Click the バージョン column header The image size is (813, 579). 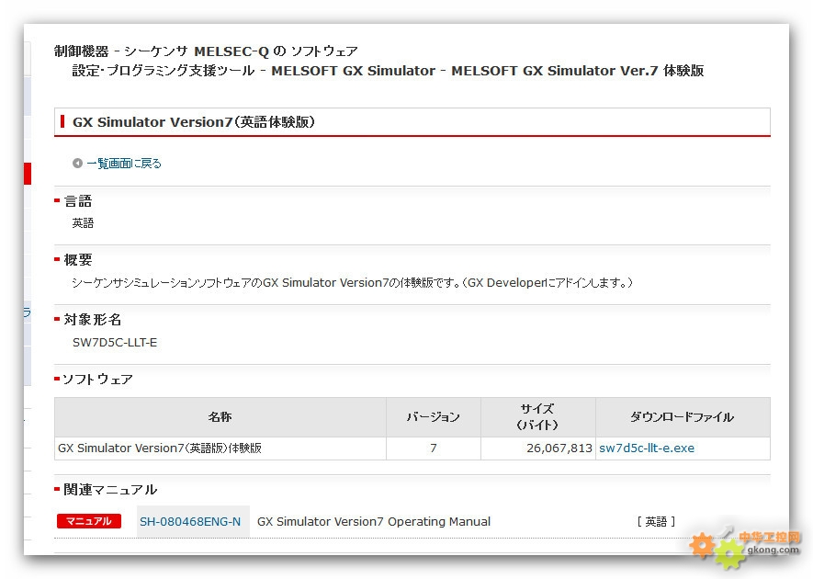point(434,416)
